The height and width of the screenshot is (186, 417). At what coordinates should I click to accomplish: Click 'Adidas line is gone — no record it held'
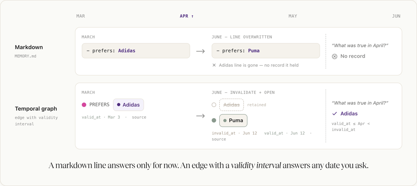258,65
